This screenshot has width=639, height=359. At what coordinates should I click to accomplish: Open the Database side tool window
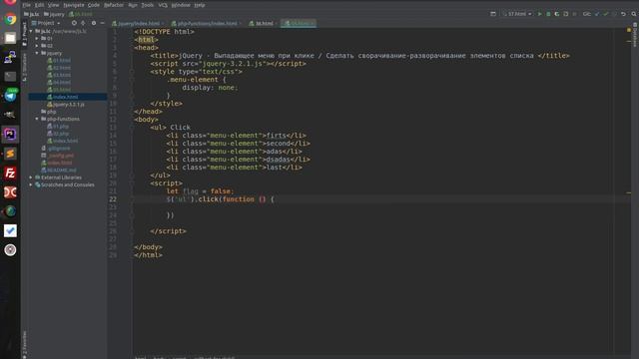635,35
